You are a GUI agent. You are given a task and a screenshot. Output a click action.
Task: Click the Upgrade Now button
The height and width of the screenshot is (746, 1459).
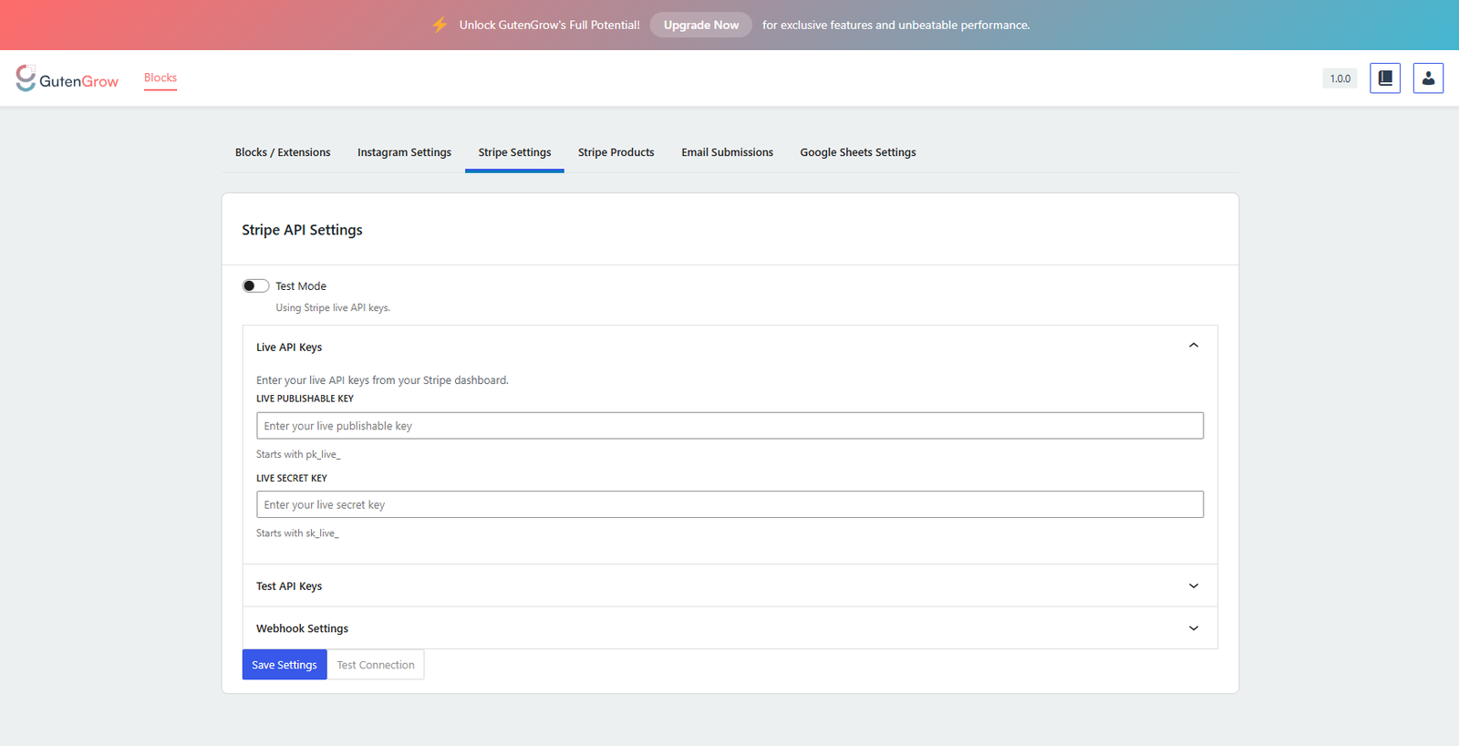700,25
